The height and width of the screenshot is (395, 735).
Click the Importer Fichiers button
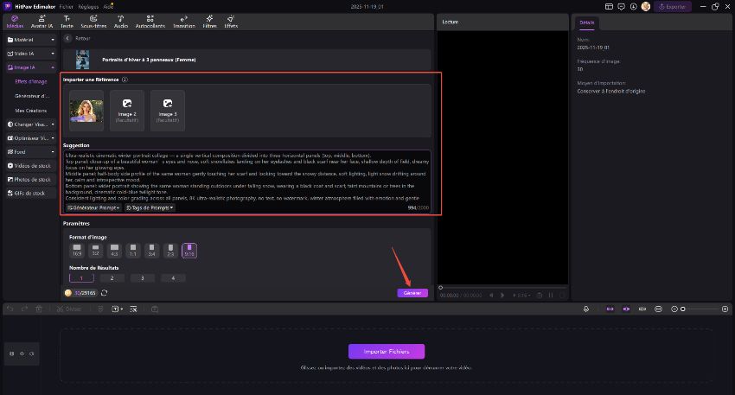point(387,351)
